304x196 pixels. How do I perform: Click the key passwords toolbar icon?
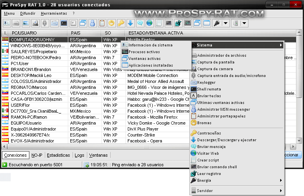[x=121, y=23]
